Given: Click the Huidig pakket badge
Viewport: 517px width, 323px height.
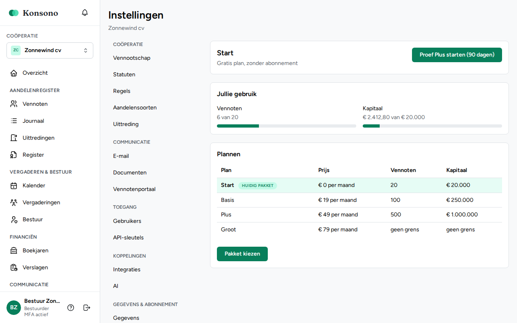Looking at the screenshot, I should (x=258, y=186).
